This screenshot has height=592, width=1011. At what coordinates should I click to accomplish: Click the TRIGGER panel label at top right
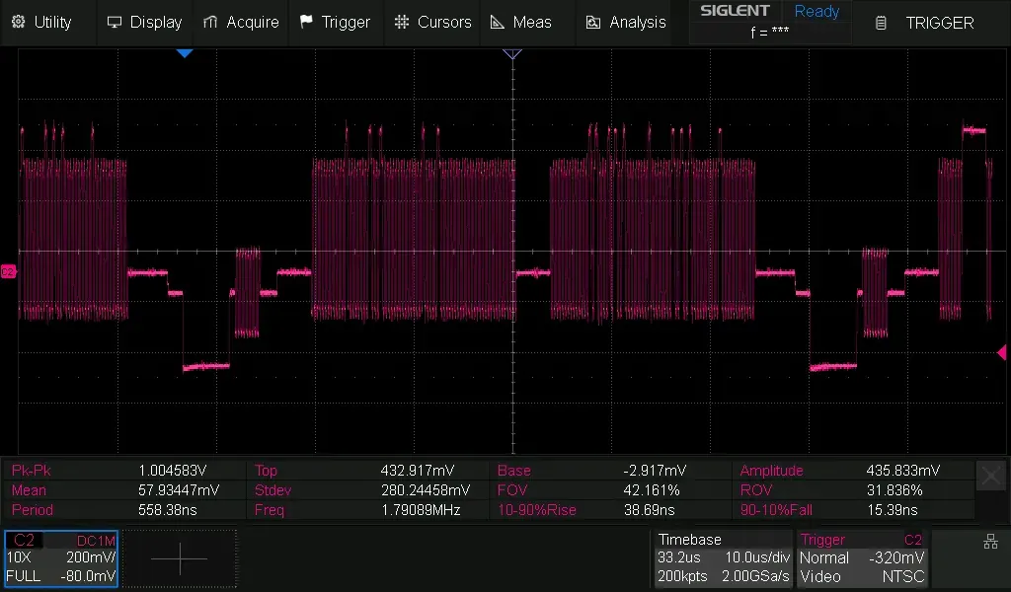[x=926, y=23]
